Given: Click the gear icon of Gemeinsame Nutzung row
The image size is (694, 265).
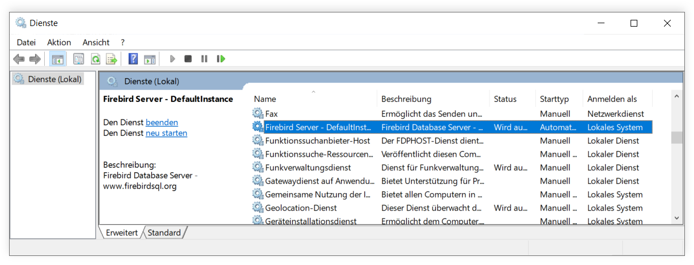Looking at the screenshot, I should point(258,194).
